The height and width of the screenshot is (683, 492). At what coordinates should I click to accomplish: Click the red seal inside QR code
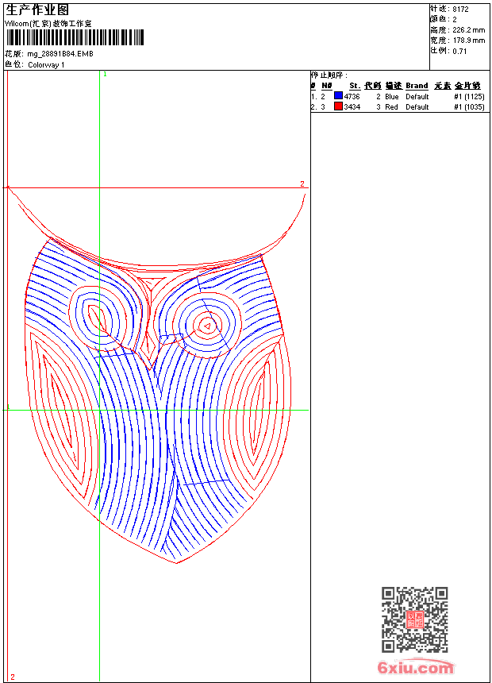pos(414,619)
